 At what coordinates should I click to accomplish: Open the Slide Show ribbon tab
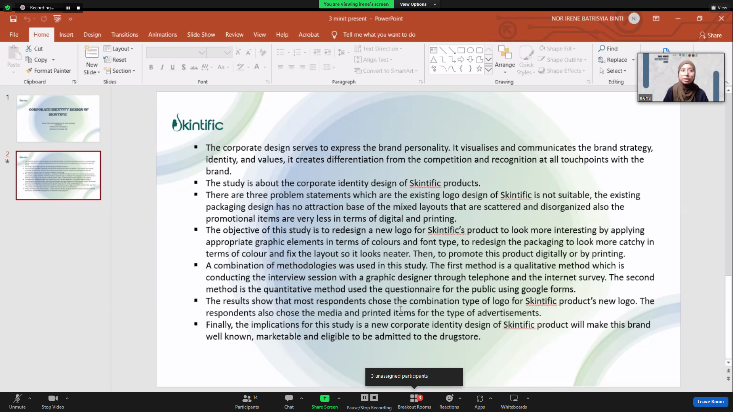coord(201,35)
